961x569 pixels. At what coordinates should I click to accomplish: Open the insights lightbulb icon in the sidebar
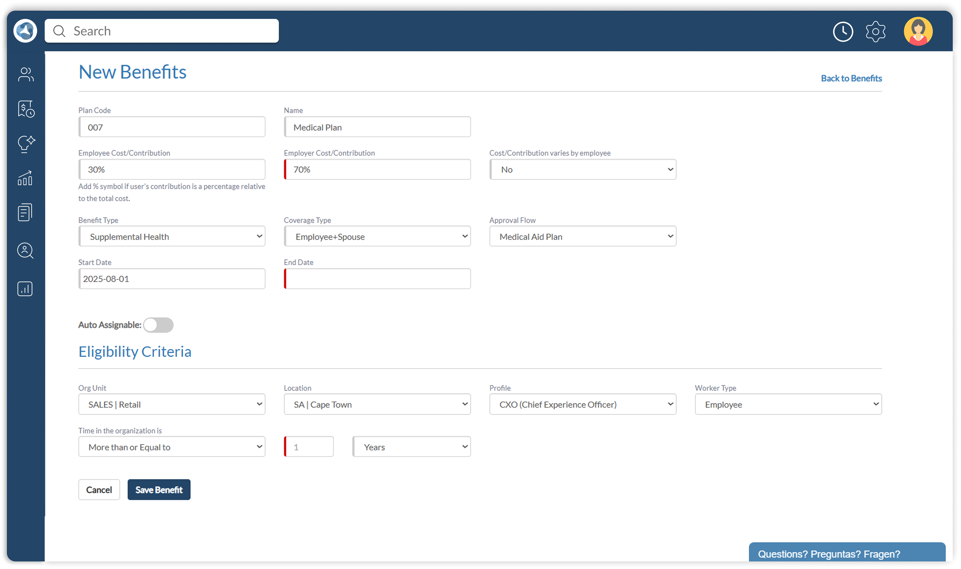click(25, 144)
